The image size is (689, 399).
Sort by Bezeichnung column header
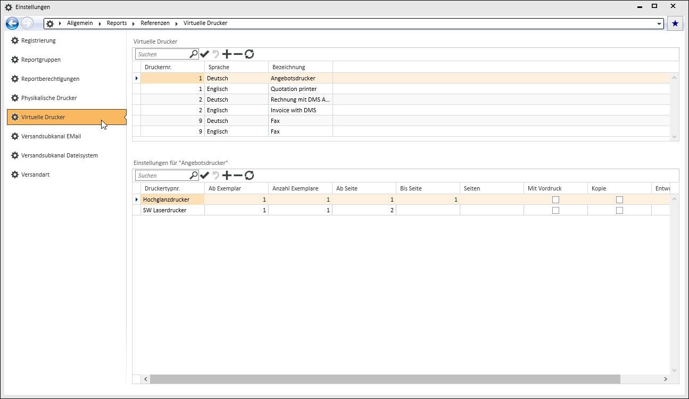[x=301, y=67]
